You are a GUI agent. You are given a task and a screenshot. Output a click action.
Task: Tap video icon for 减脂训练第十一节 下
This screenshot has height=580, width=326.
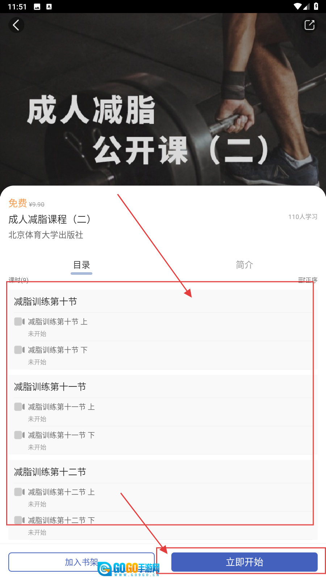click(20, 435)
